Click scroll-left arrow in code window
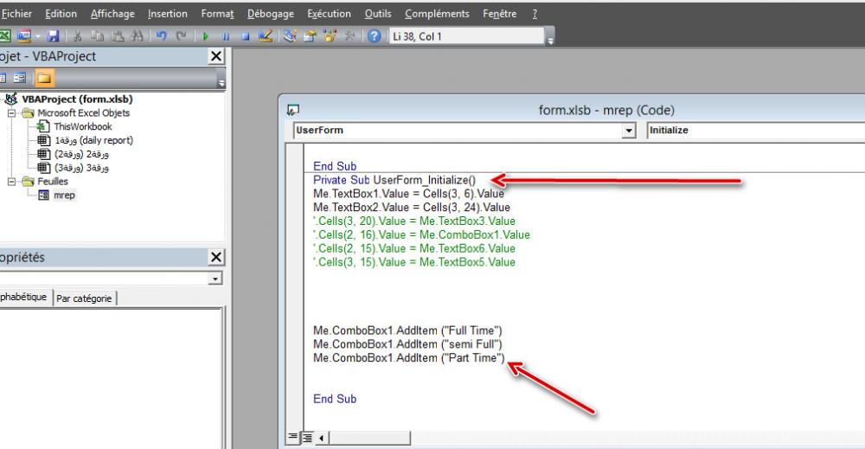This screenshot has width=865, height=449. (322, 438)
